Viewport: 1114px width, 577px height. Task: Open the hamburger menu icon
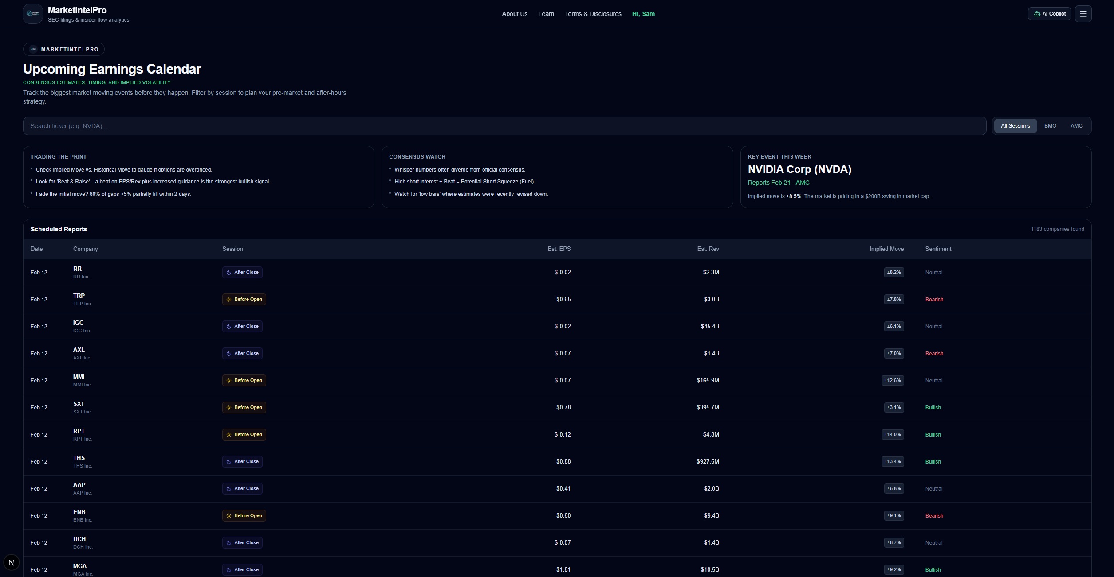click(x=1083, y=14)
